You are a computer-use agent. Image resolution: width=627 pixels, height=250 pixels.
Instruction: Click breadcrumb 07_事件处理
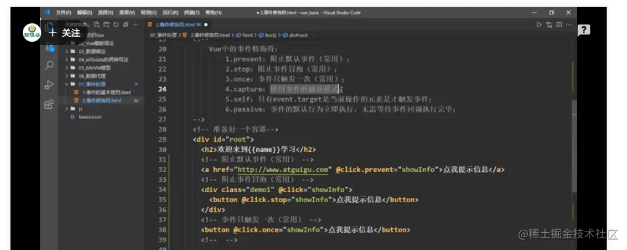164,35
